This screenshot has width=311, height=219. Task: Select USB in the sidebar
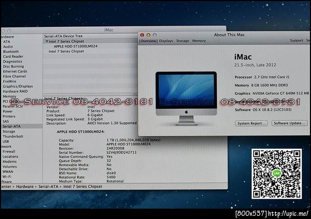tap(6, 141)
